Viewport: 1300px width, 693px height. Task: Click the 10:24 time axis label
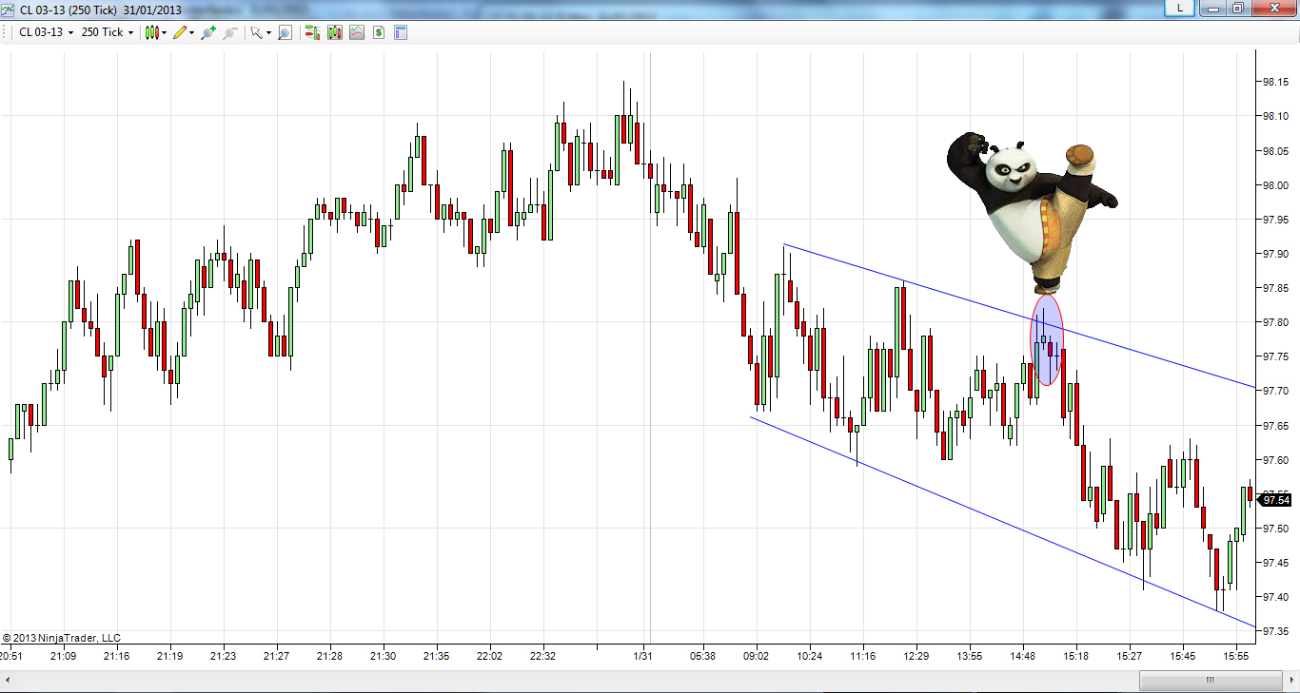coord(810,656)
